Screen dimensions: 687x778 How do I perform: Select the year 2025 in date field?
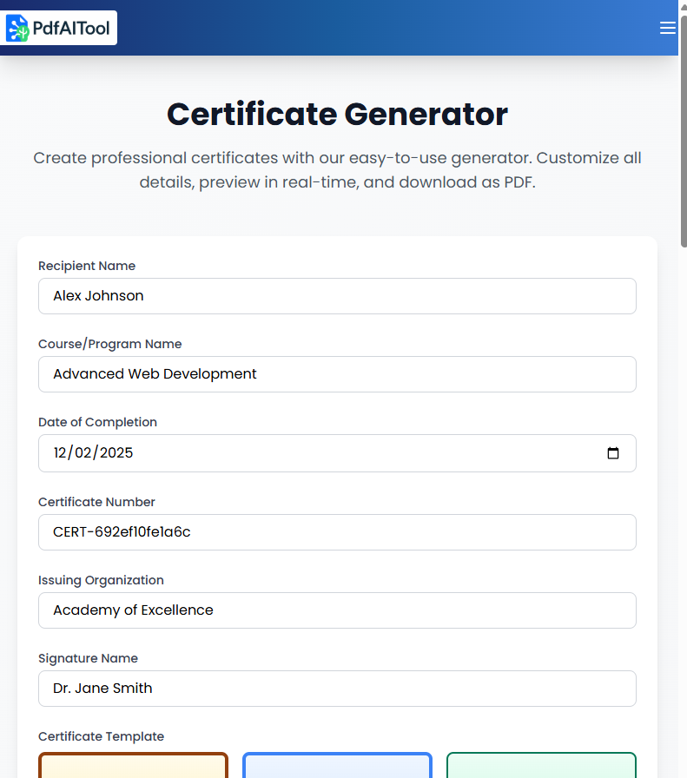click(x=116, y=452)
